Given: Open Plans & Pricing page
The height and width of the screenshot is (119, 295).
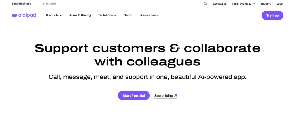Looking at the screenshot, I should tap(80, 16).
